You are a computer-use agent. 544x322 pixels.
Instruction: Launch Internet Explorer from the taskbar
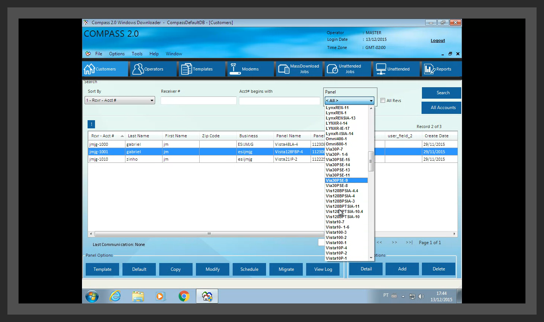tap(115, 296)
